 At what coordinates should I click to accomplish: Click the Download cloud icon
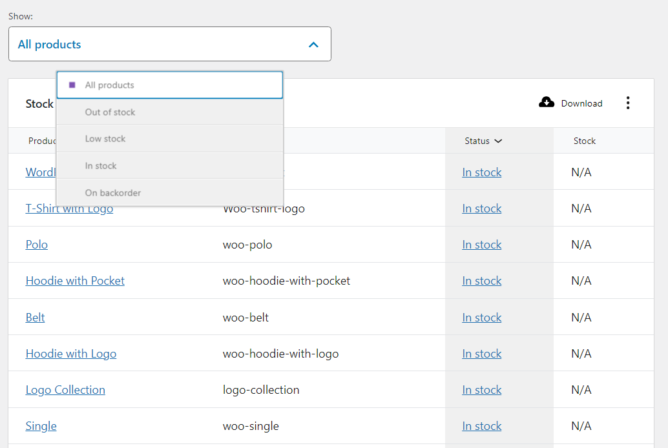coord(547,102)
